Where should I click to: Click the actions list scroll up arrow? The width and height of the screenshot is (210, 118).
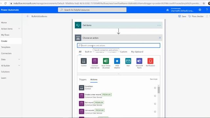159,86
